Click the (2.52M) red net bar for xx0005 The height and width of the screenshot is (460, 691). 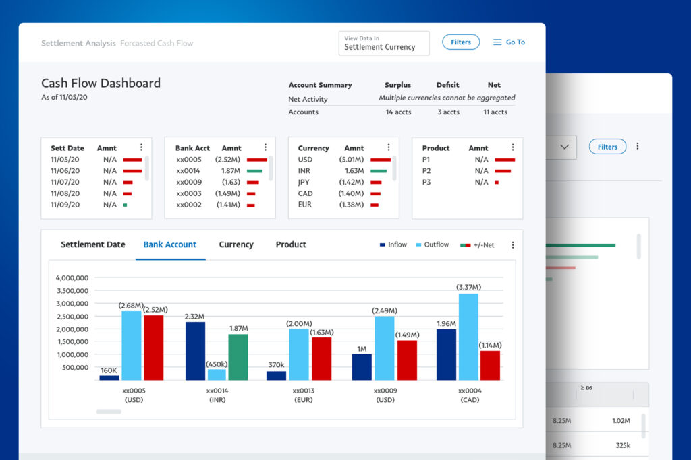click(154, 348)
